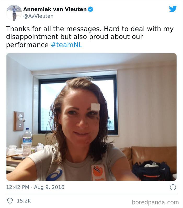Click the boredpanda.com watermark
Viewport: 183px width, 208px height.
point(155,202)
